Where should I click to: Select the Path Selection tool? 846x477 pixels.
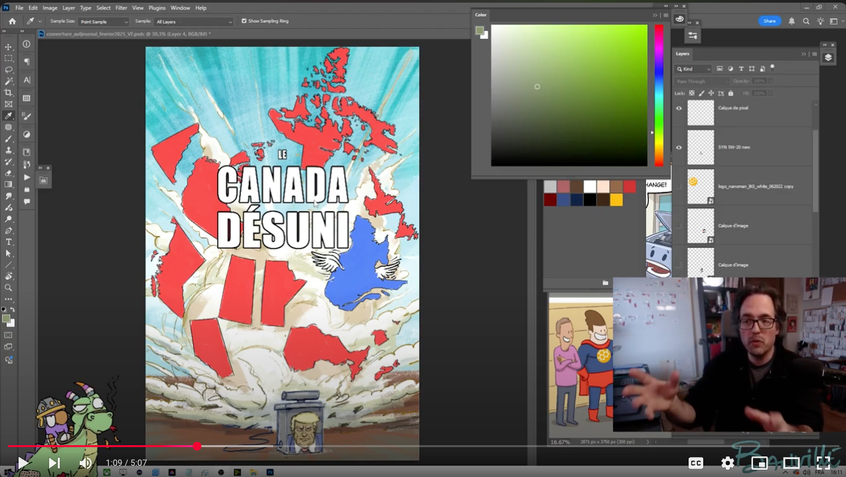point(9,253)
